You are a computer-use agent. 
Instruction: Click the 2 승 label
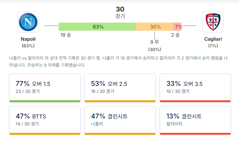click(175, 35)
